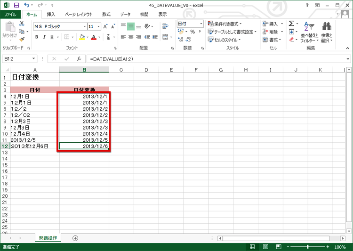Open 検索と選択 find and select
The image size is (353, 251).
tap(327, 32)
